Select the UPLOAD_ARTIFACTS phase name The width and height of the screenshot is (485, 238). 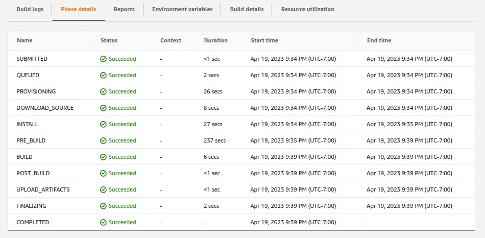[43, 189]
